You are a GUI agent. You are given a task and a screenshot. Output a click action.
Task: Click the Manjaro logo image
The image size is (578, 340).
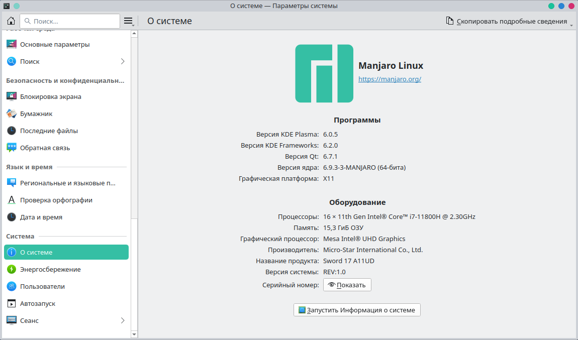point(324,73)
